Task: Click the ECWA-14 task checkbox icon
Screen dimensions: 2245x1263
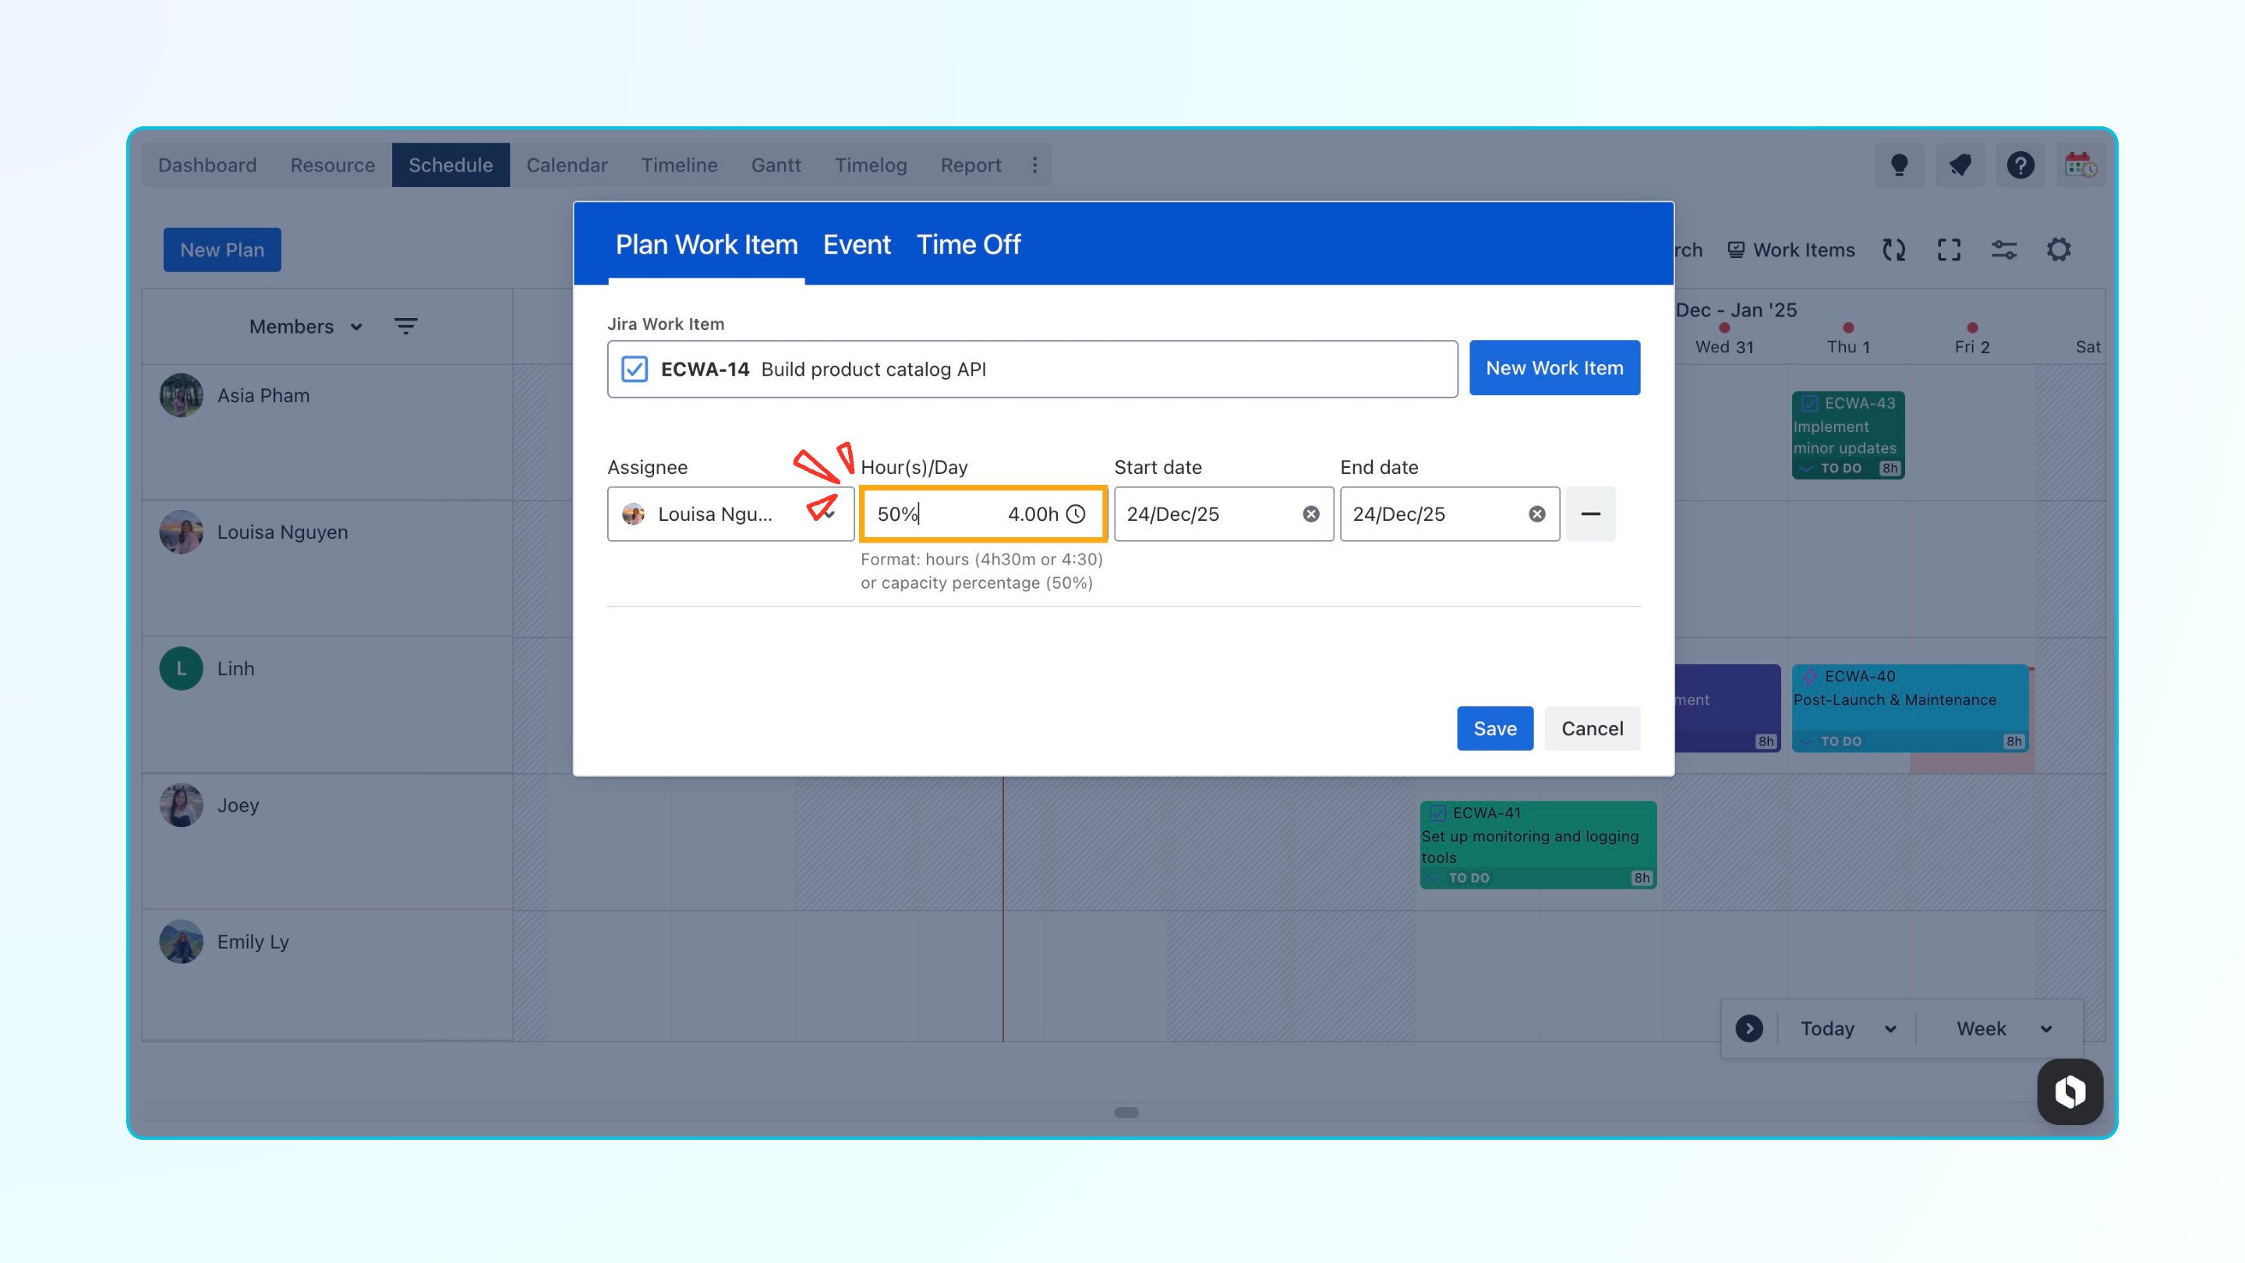Action: pos(635,369)
